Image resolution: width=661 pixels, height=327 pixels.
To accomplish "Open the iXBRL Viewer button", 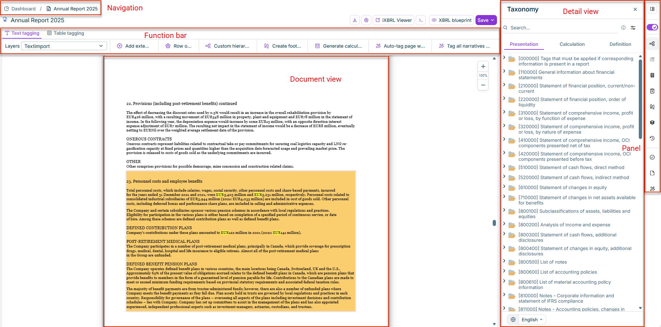I will coord(394,20).
